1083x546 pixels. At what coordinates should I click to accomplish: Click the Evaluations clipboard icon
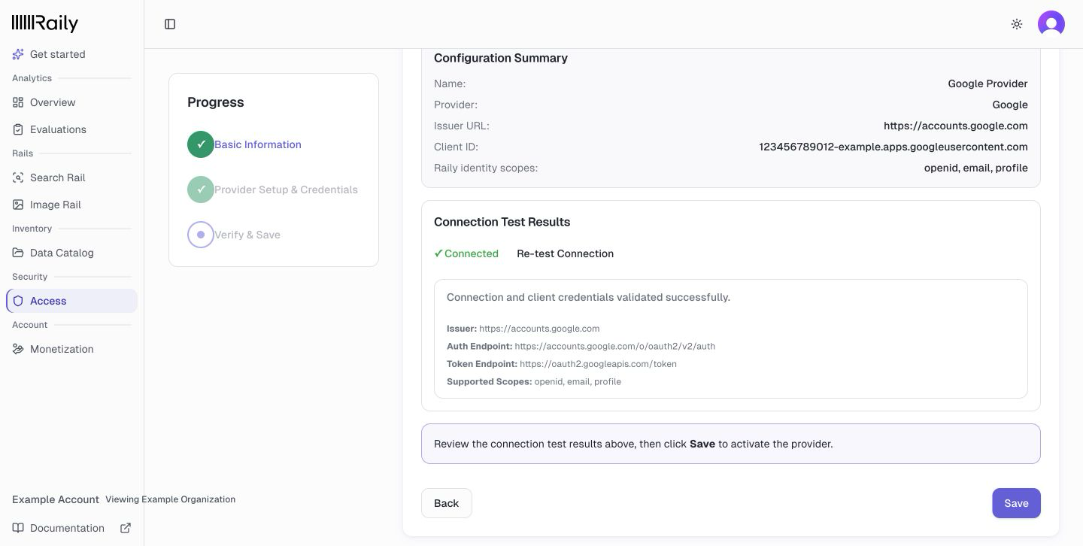18,129
